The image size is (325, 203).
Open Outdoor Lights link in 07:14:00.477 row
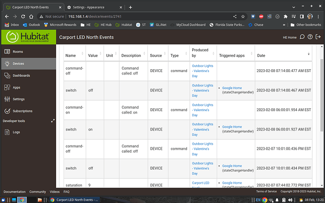(202, 71)
